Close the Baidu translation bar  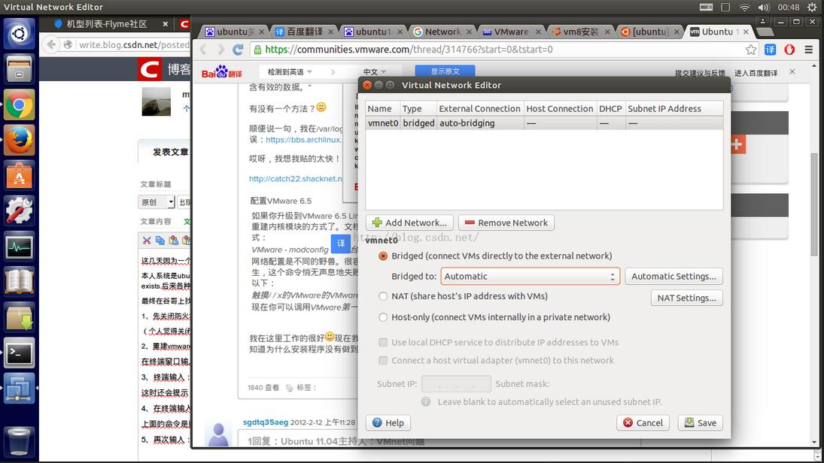click(792, 71)
